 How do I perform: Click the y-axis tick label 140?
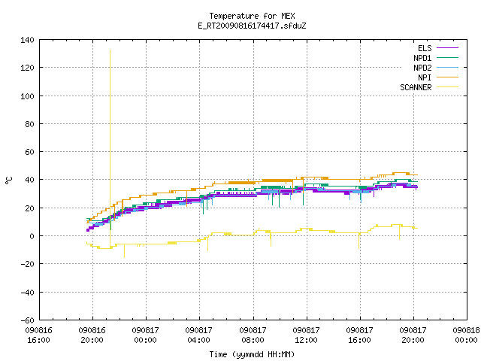(x=27, y=40)
